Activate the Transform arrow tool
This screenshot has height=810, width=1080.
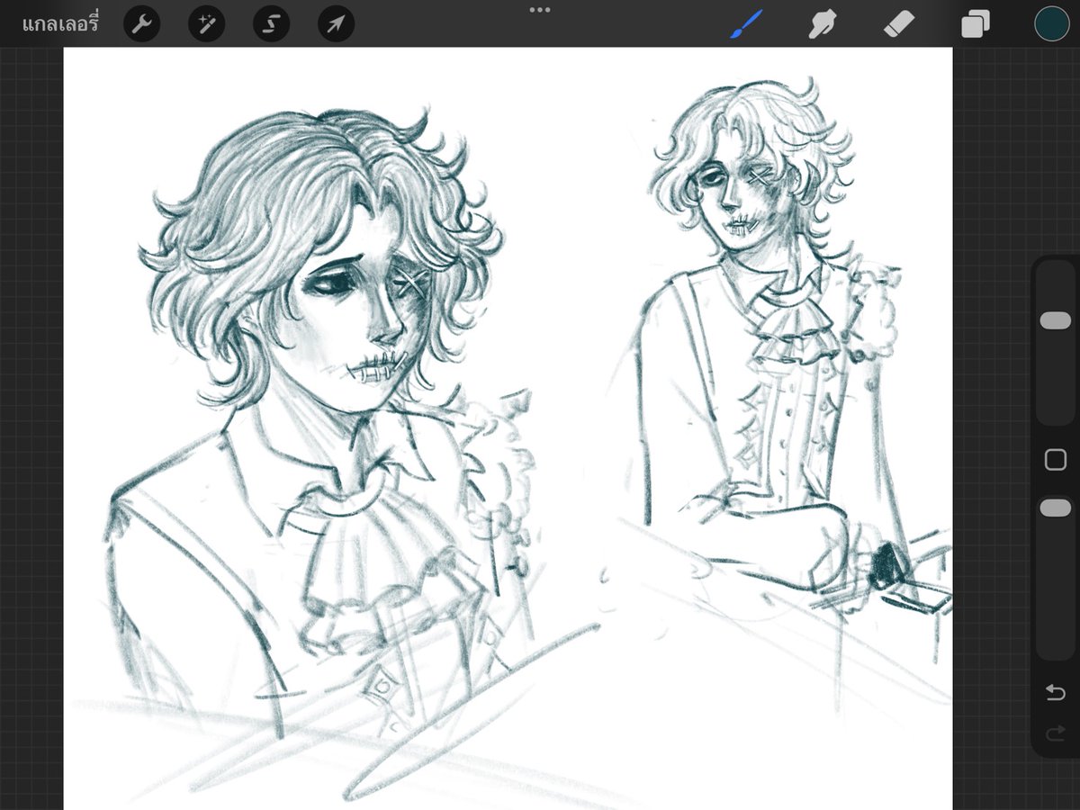pos(336,24)
